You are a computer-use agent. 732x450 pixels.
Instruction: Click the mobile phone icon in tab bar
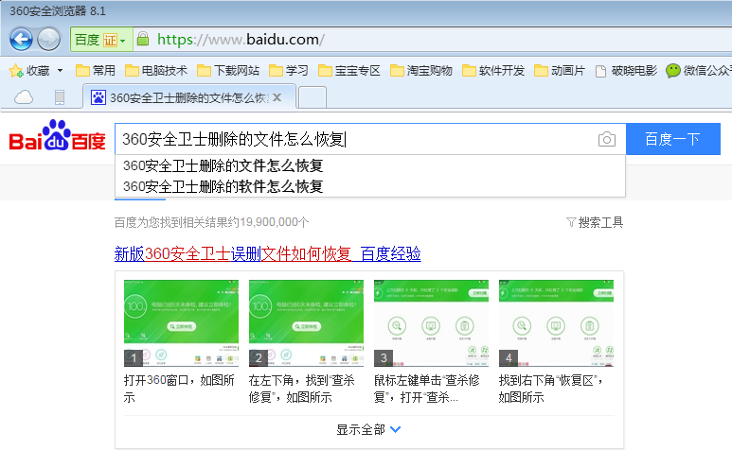click(60, 97)
